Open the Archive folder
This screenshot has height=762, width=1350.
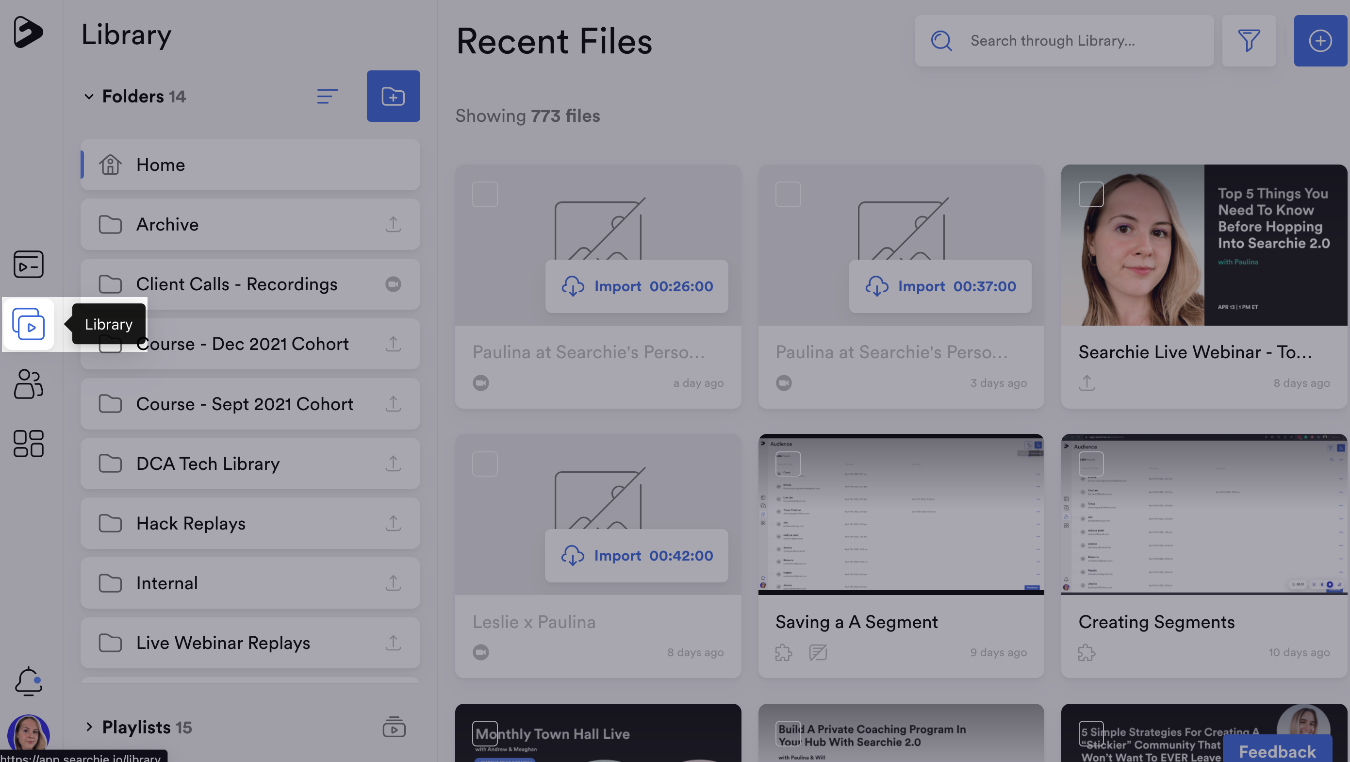pos(250,224)
